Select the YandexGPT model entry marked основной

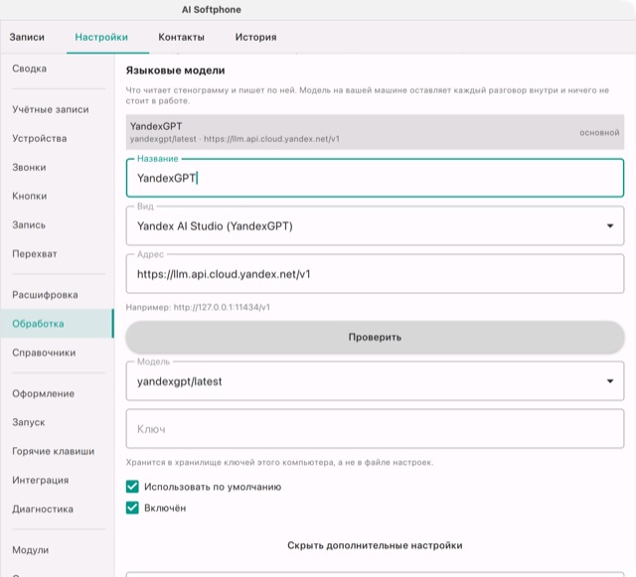tap(375, 132)
